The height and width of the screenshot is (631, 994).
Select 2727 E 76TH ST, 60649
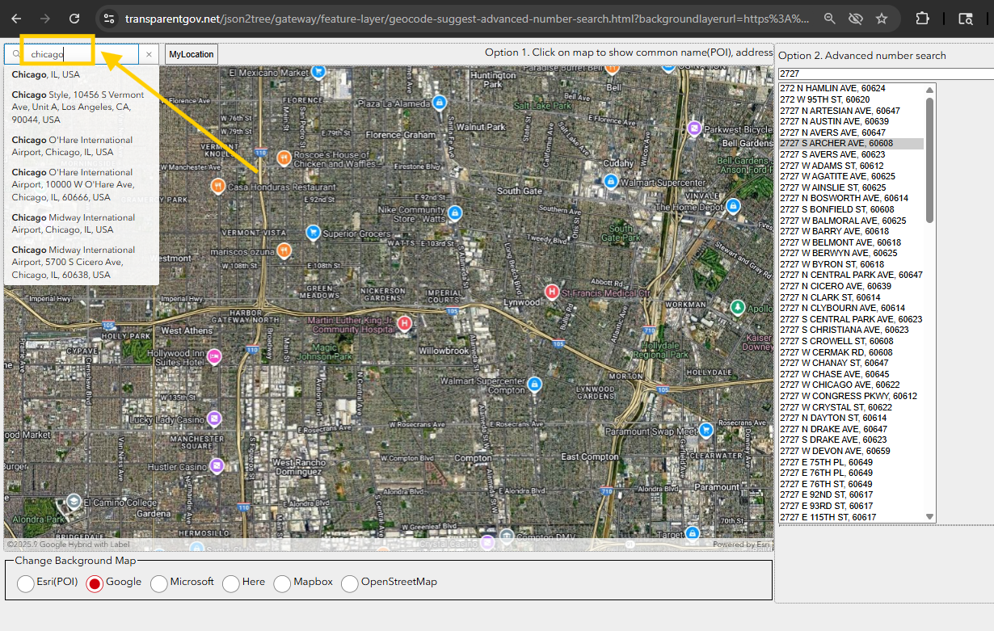[851, 484]
